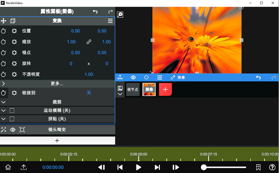The width and height of the screenshot is (279, 173).
Task: Toggle the 镜头畸变 effect eye icon
Action: 13,130
